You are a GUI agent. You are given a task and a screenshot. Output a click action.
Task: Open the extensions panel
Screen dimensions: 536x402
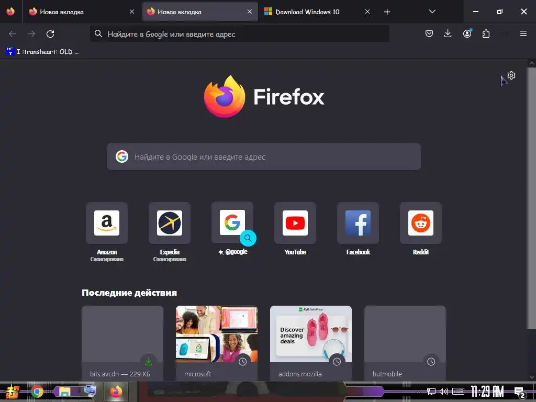486,33
